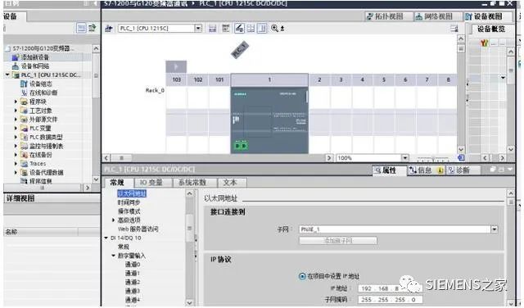Image resolution: width=524 pixels, height=308 pixels.
Task: Expand 高级选项 in properties tree
Action: [113, 220]
